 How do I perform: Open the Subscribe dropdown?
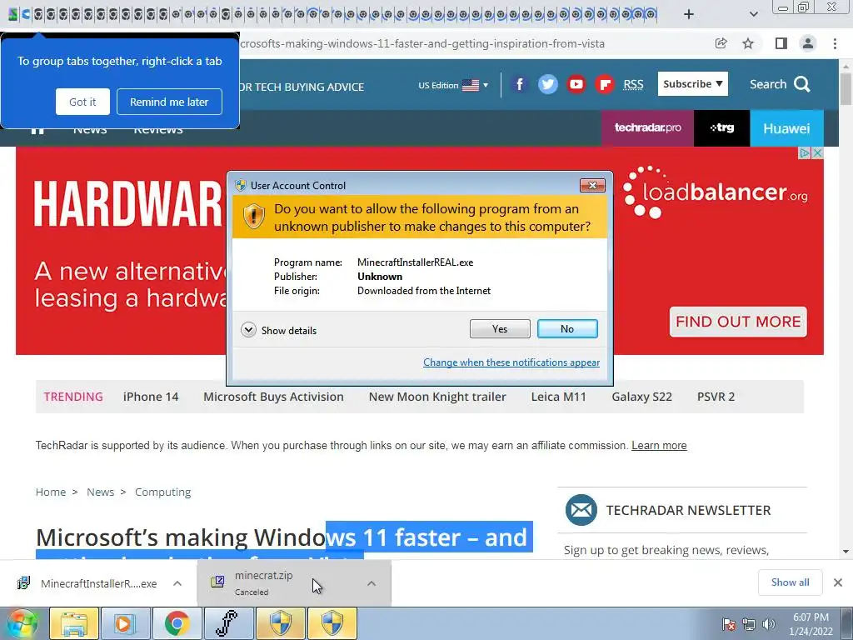692,84
